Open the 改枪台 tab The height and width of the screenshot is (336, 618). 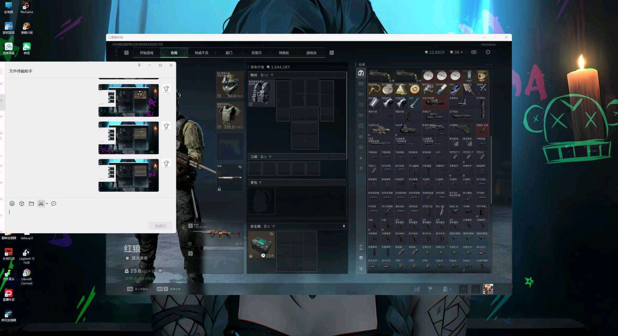[x=311, y=53]
